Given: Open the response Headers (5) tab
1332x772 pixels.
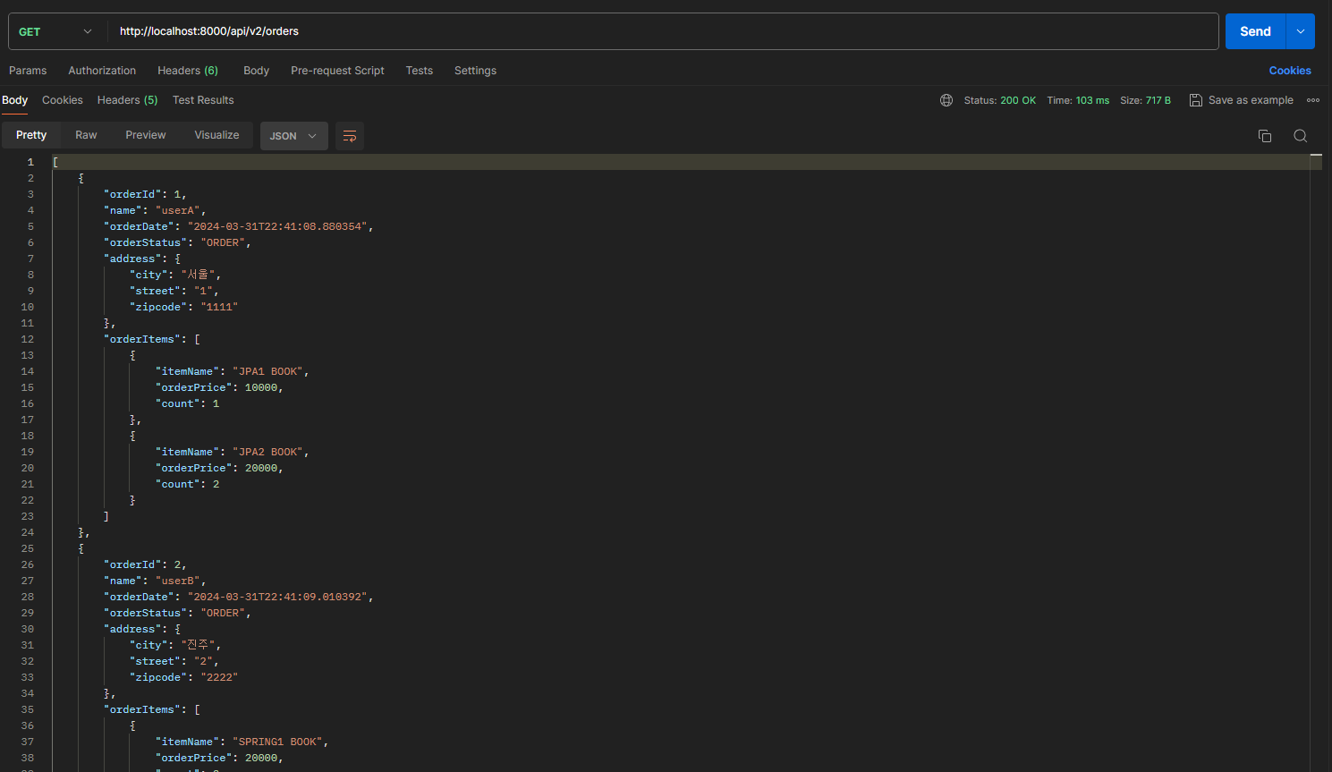Looking at the screenshot, I should tap(127, 100).
